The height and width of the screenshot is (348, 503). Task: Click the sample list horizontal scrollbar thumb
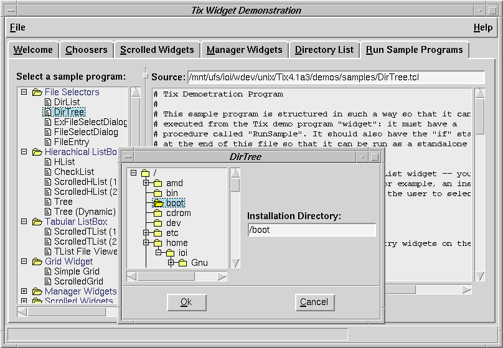coord(67,311)
